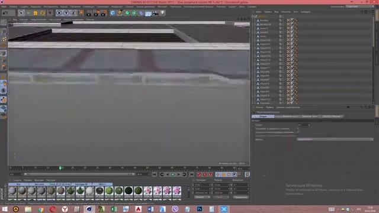Select material tab NEW 2
Image resolution: width=379 pixels, height=213 pixels.
coord(102,184)
